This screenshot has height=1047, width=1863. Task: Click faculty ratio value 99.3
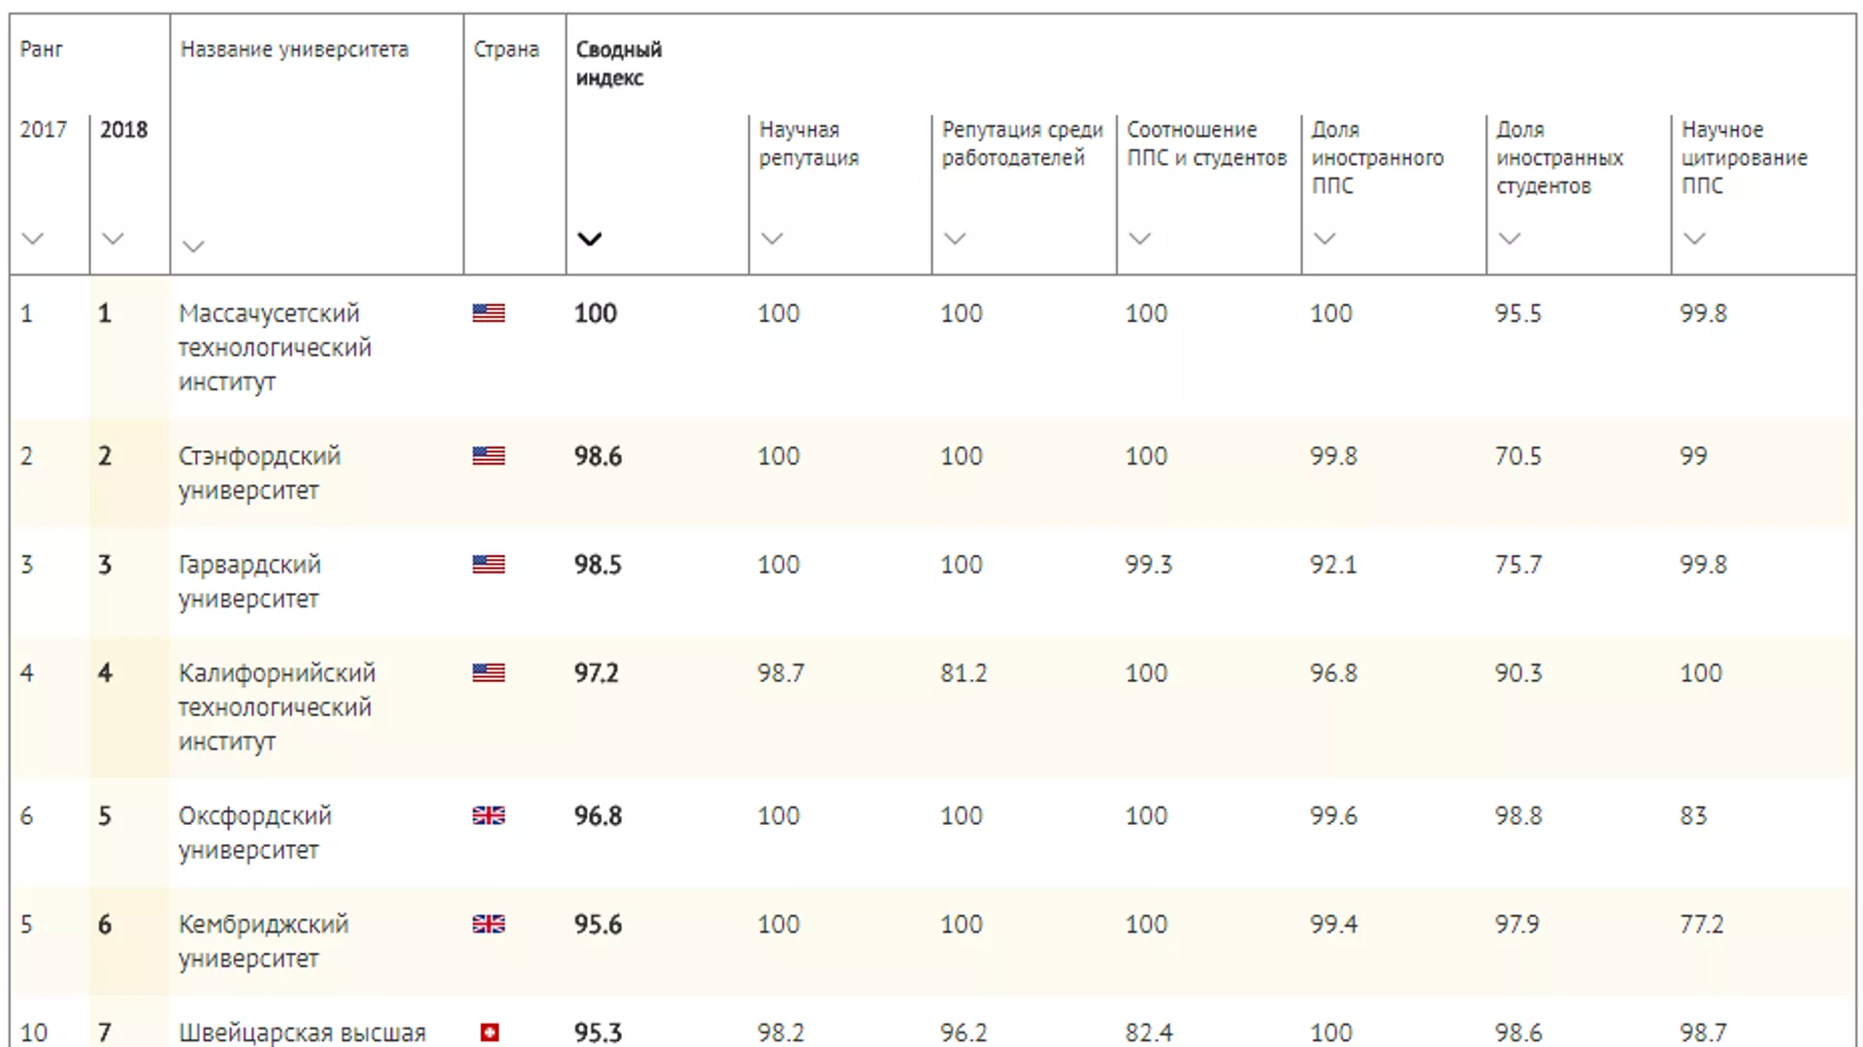click(x=1149, y=565)
